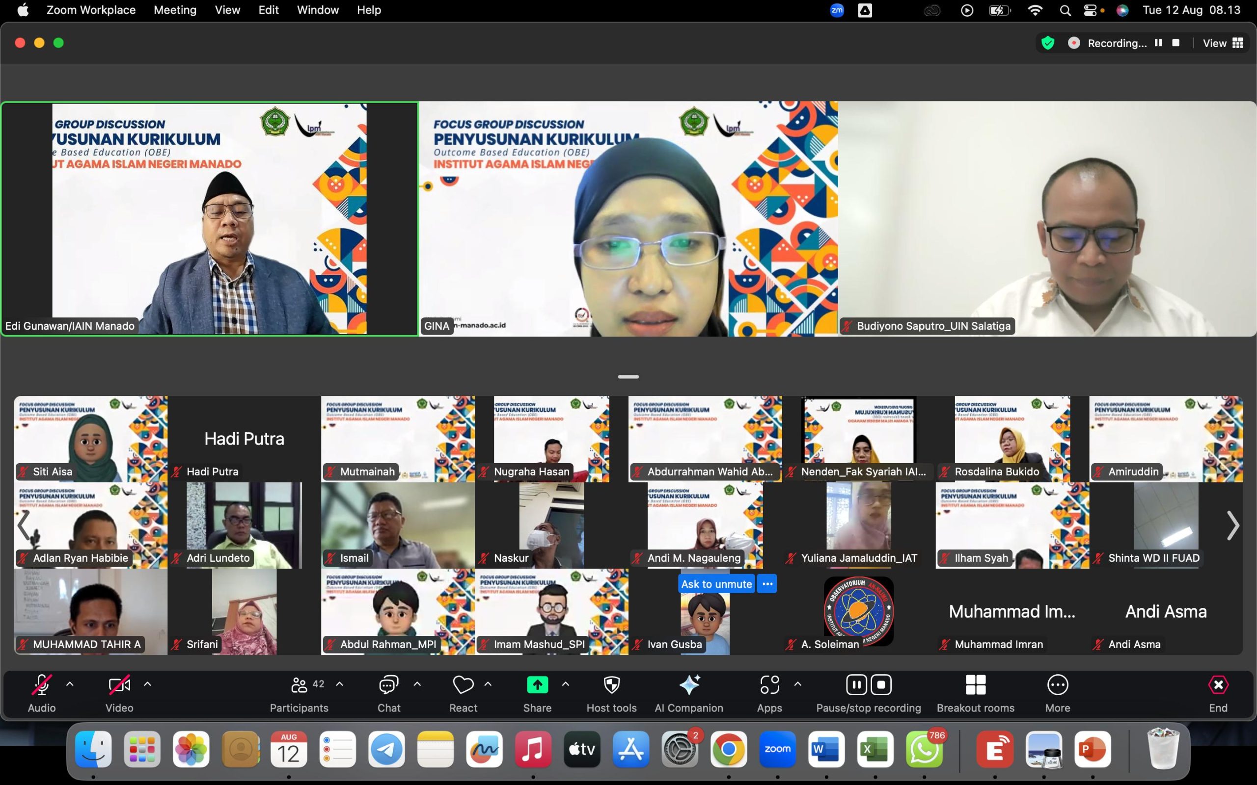Open the View layout dropdown
The width and height of the screenshot is (1257, 785).
[x=1222, y=43]
